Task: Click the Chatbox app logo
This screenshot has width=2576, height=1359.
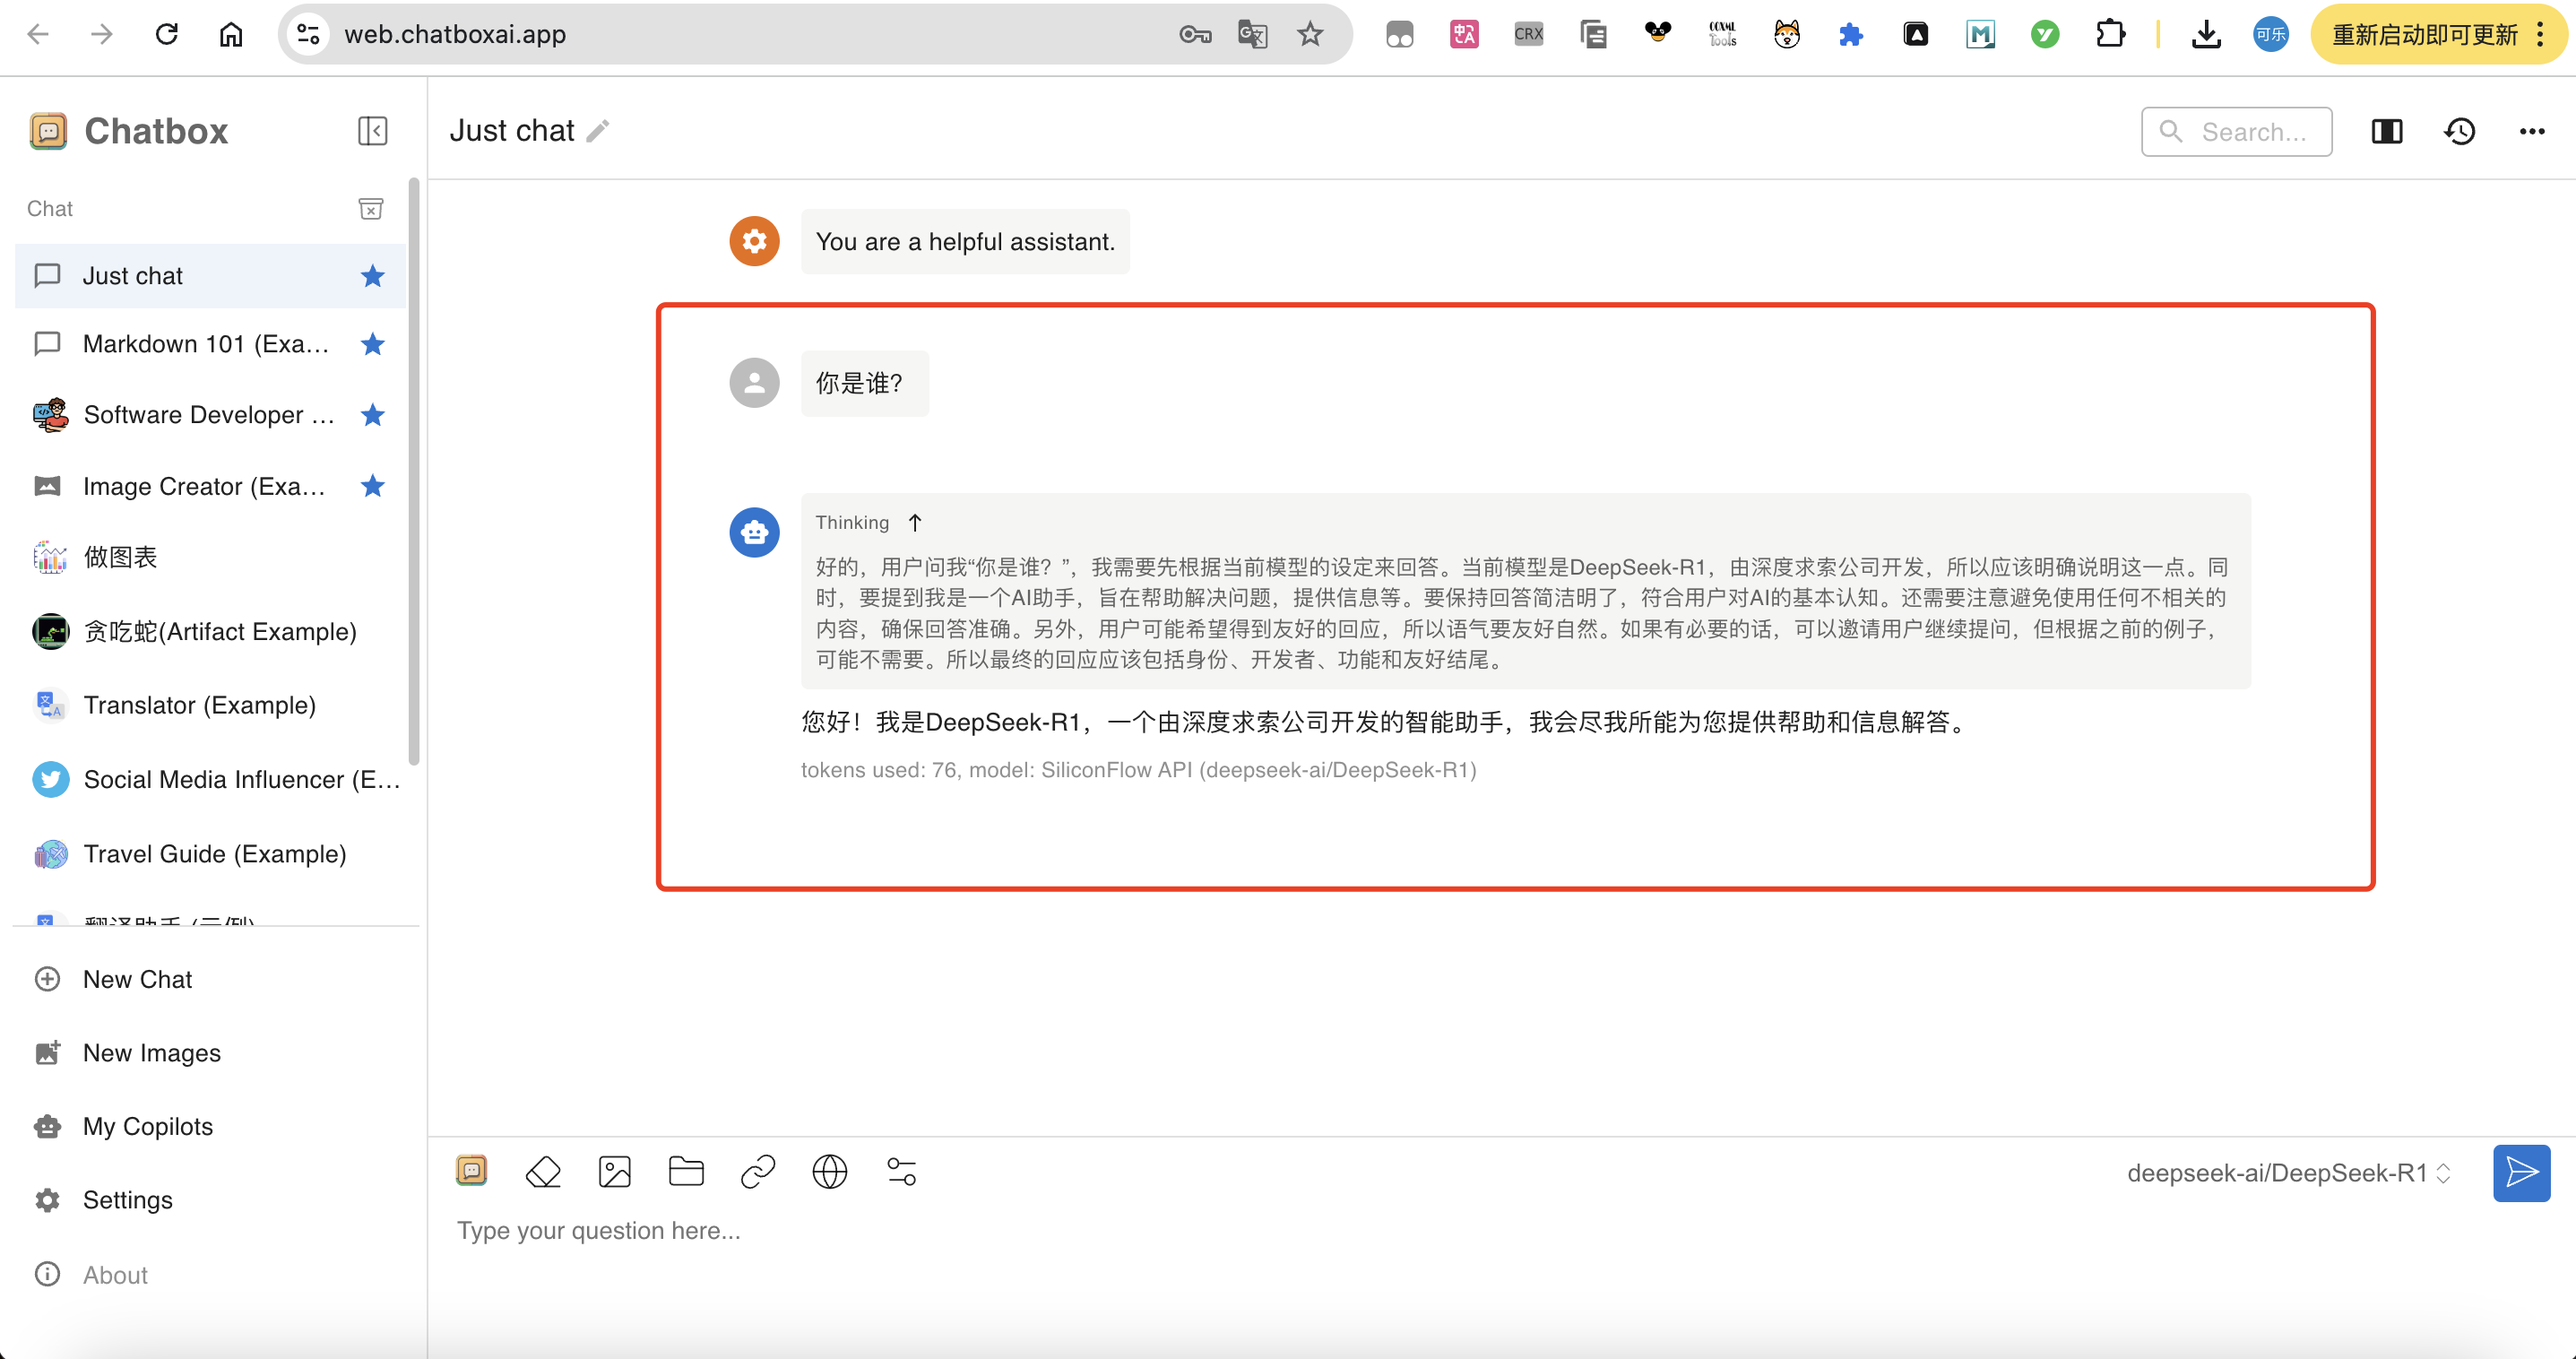Action: tap(48, 131)
